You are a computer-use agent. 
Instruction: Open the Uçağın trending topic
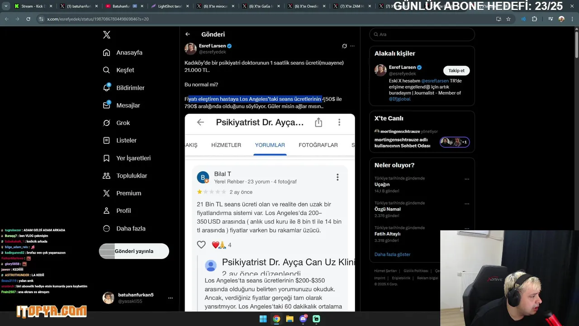tap(382, 185)
